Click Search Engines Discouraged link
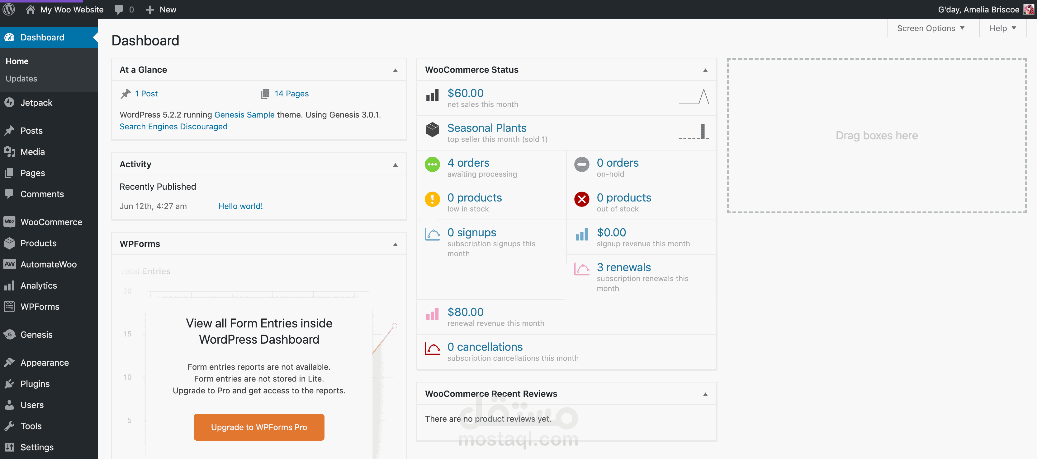Viewport: 1037px width, 459px height. 173,127
